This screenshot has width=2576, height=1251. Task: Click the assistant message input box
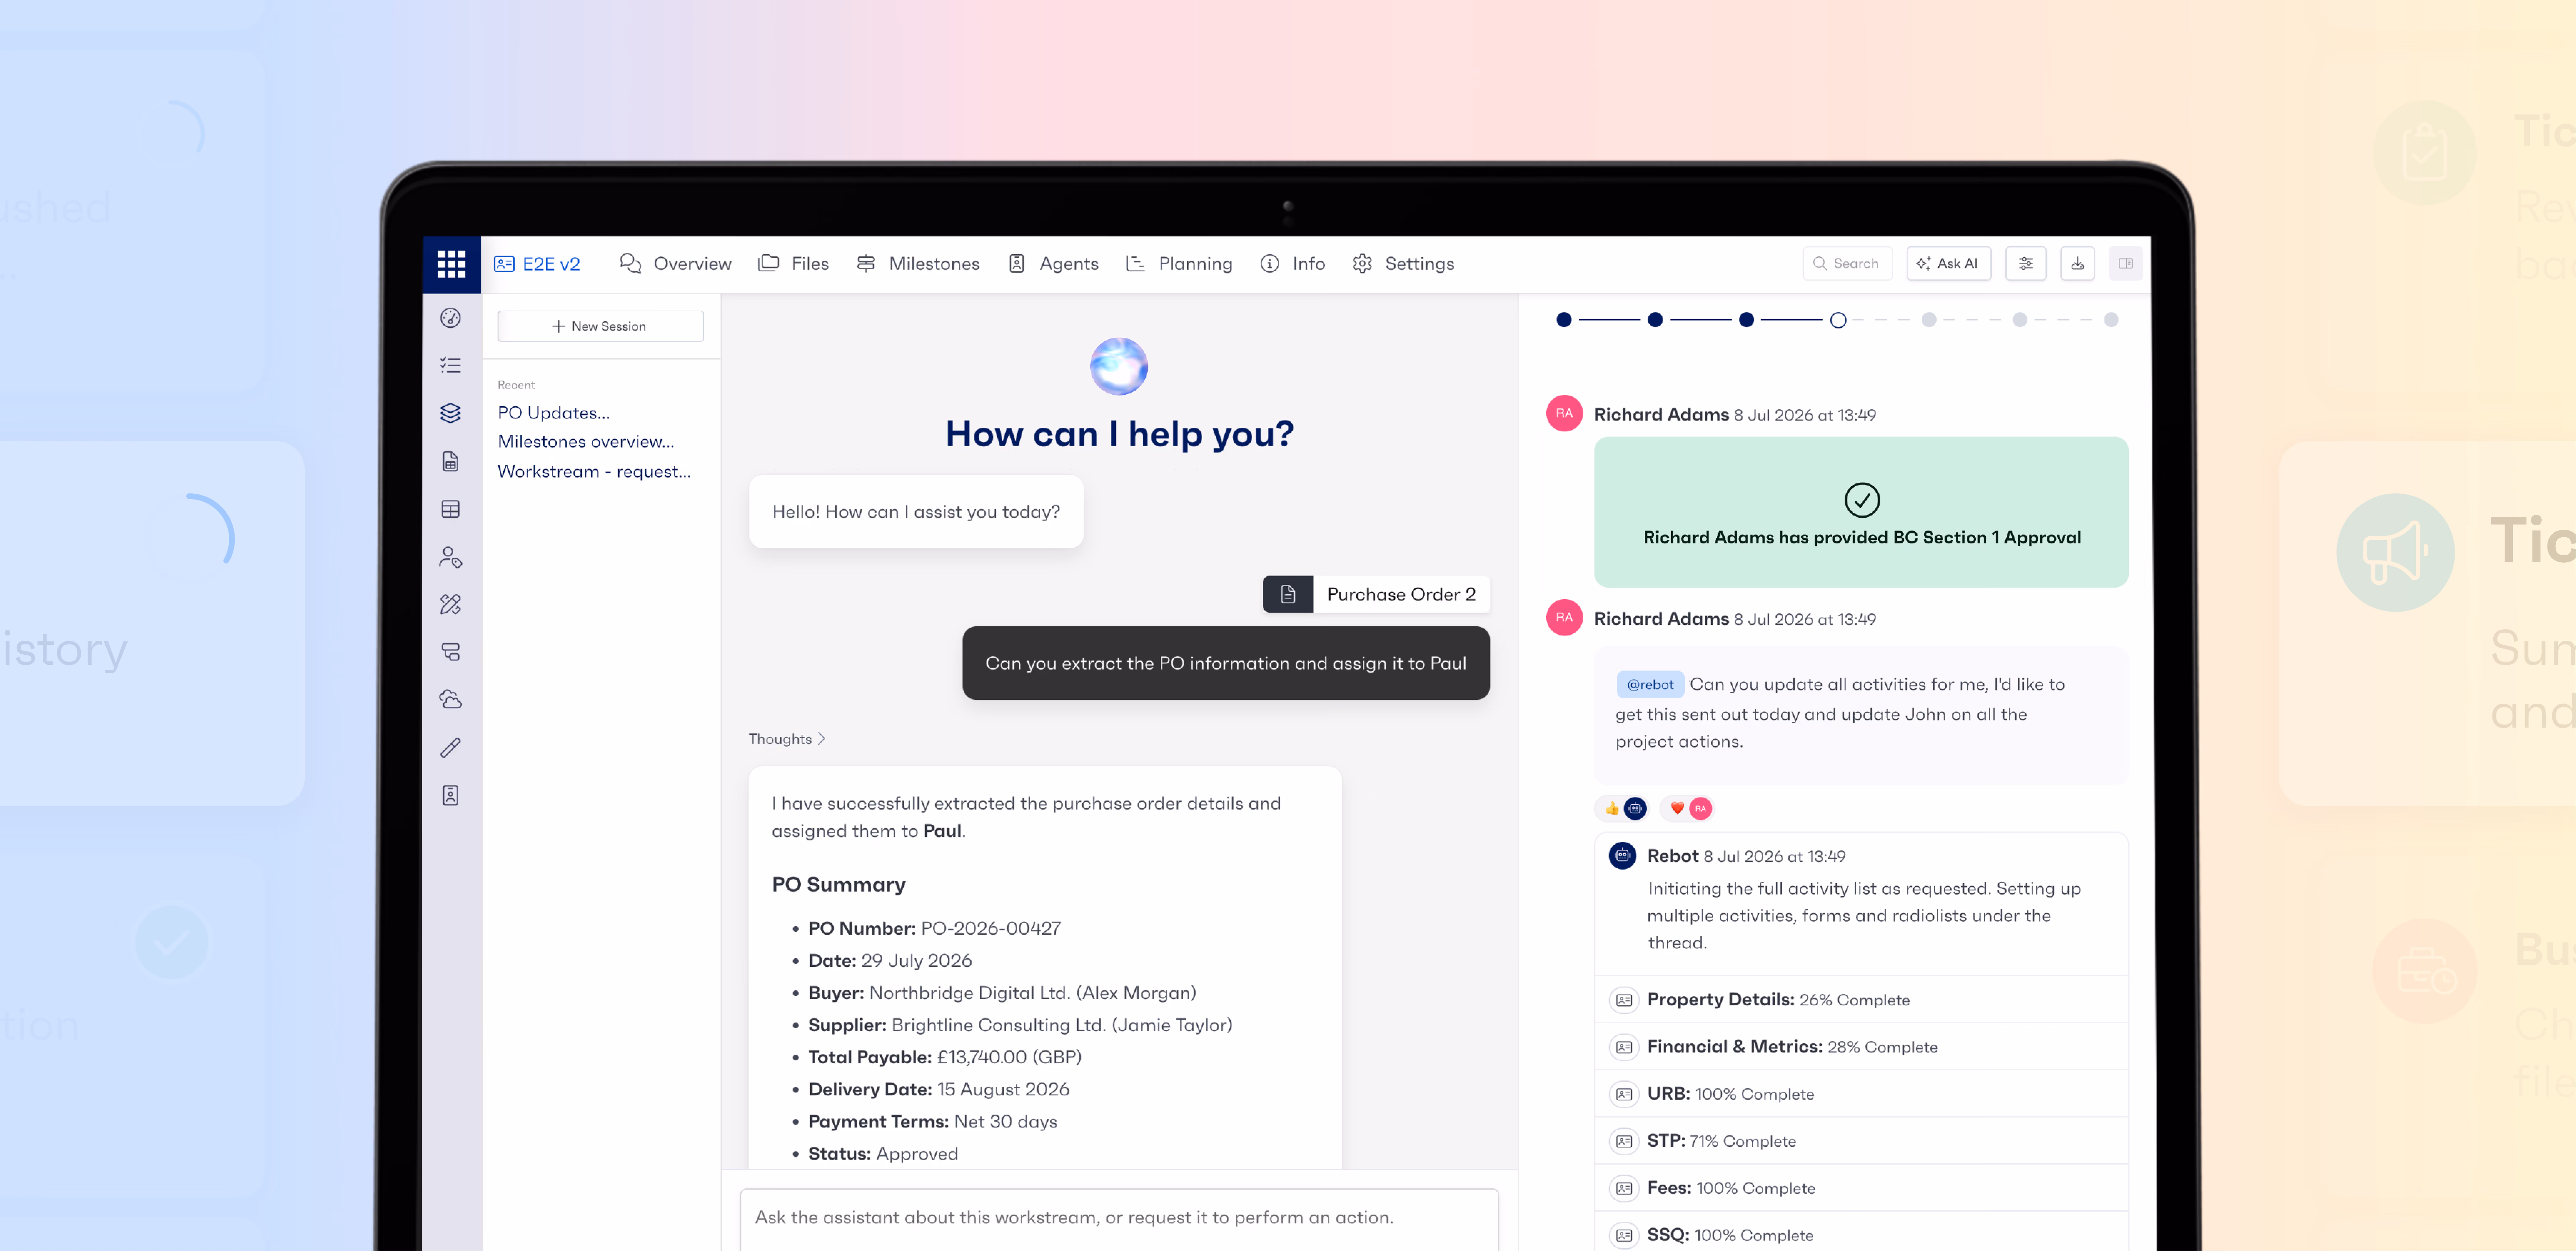1119,1218
